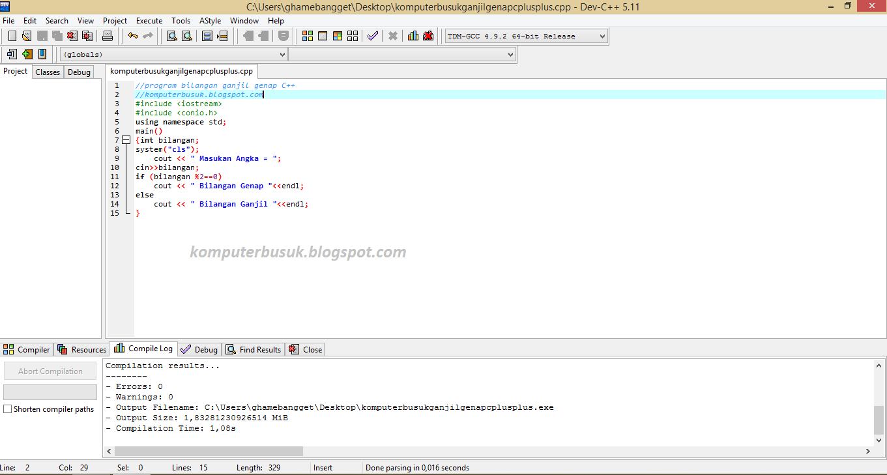Open the Execute menu
887x475 pixels.
coord(149,21)
